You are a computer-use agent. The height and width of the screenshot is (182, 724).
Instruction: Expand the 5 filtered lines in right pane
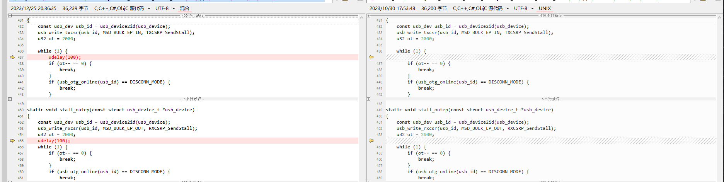coord(369,99)
